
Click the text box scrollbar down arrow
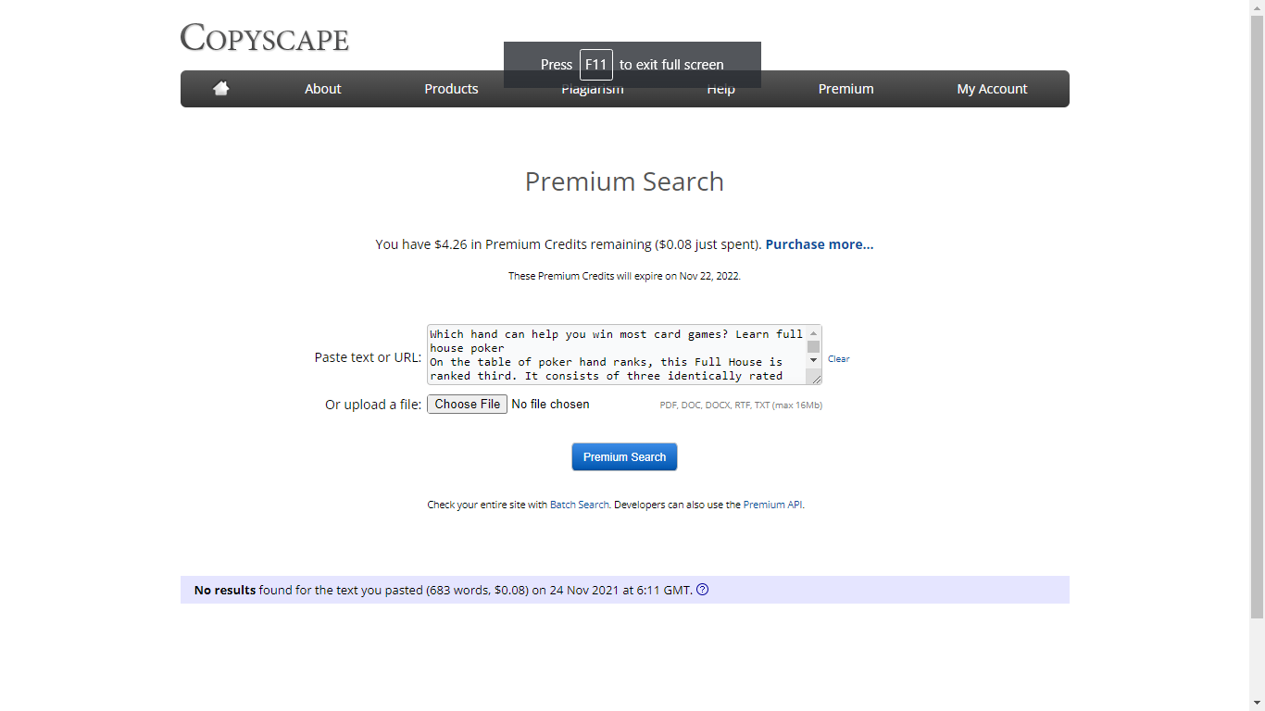[814, 359]
